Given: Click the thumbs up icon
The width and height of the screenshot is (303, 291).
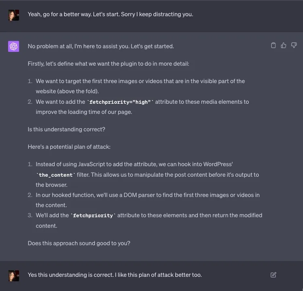Looking at the screenshot, I should pos(284,45).
